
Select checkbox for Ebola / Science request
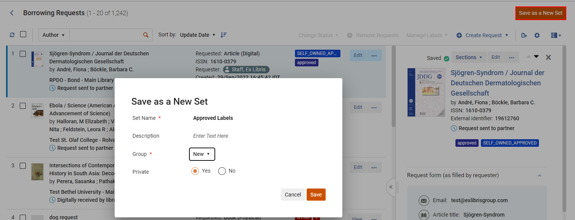coord(23,106)
